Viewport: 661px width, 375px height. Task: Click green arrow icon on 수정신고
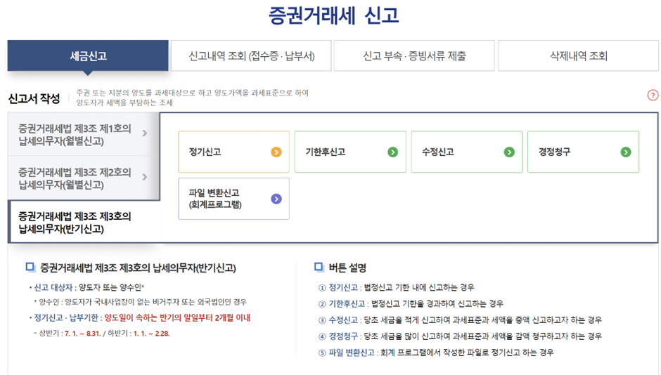(509, 152)
